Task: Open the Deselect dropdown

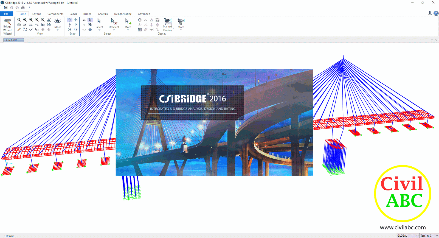Action: (114, 24)
